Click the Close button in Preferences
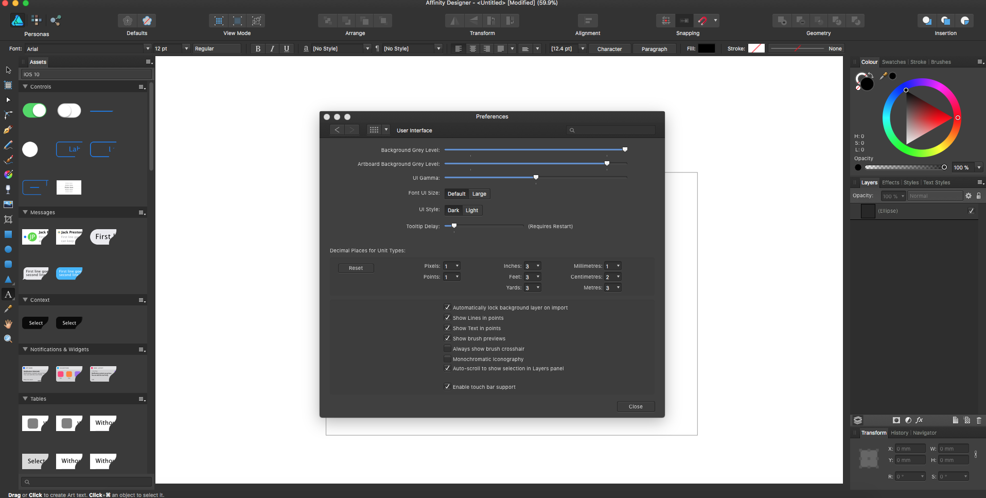This screenshot has height=498, width=986. coord(636,406)
